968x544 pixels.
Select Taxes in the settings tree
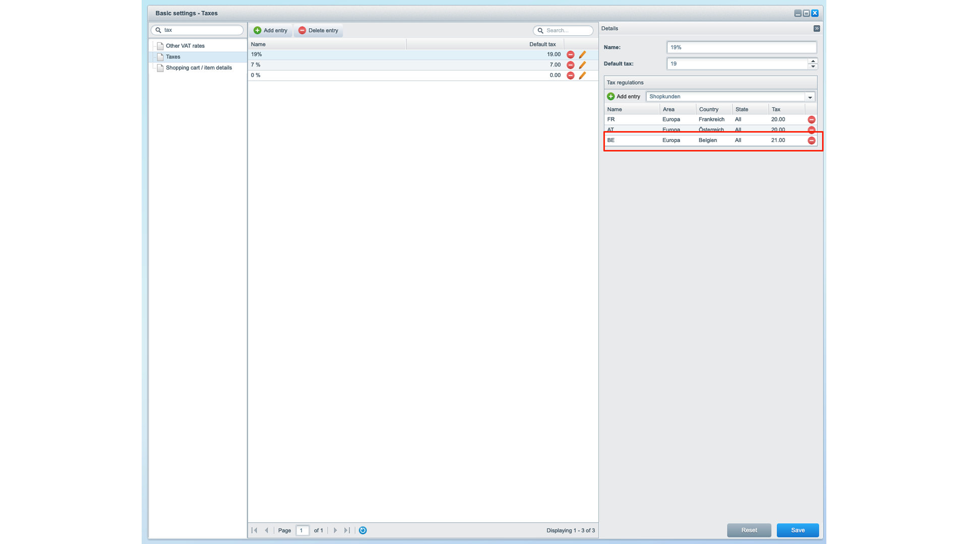click(173, 57)
